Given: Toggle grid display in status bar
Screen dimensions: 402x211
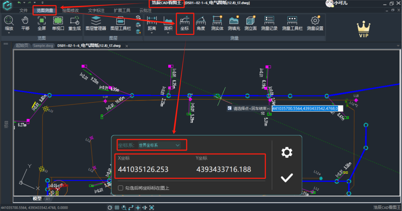Looking at the screenshot, I should (x=117, y=208).
